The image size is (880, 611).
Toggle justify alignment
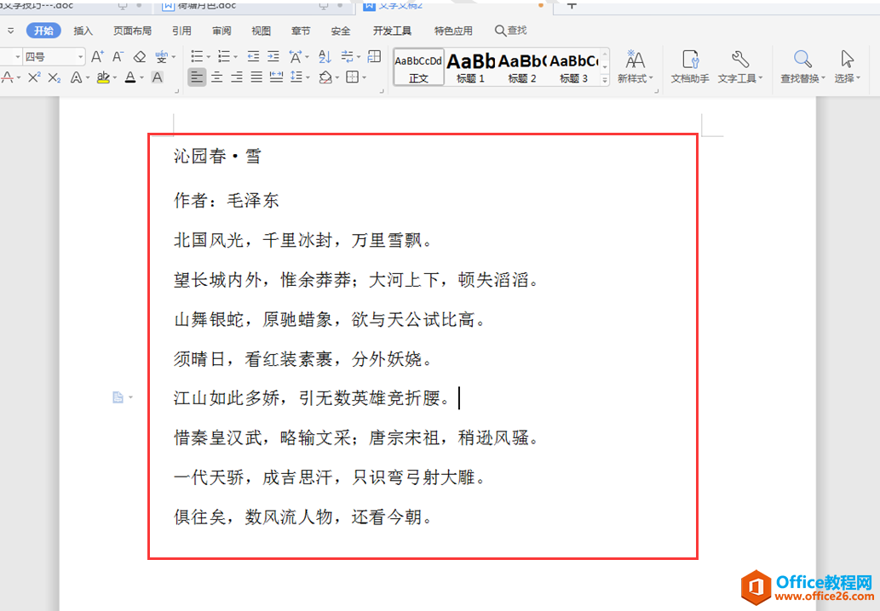tap(256, 77)
